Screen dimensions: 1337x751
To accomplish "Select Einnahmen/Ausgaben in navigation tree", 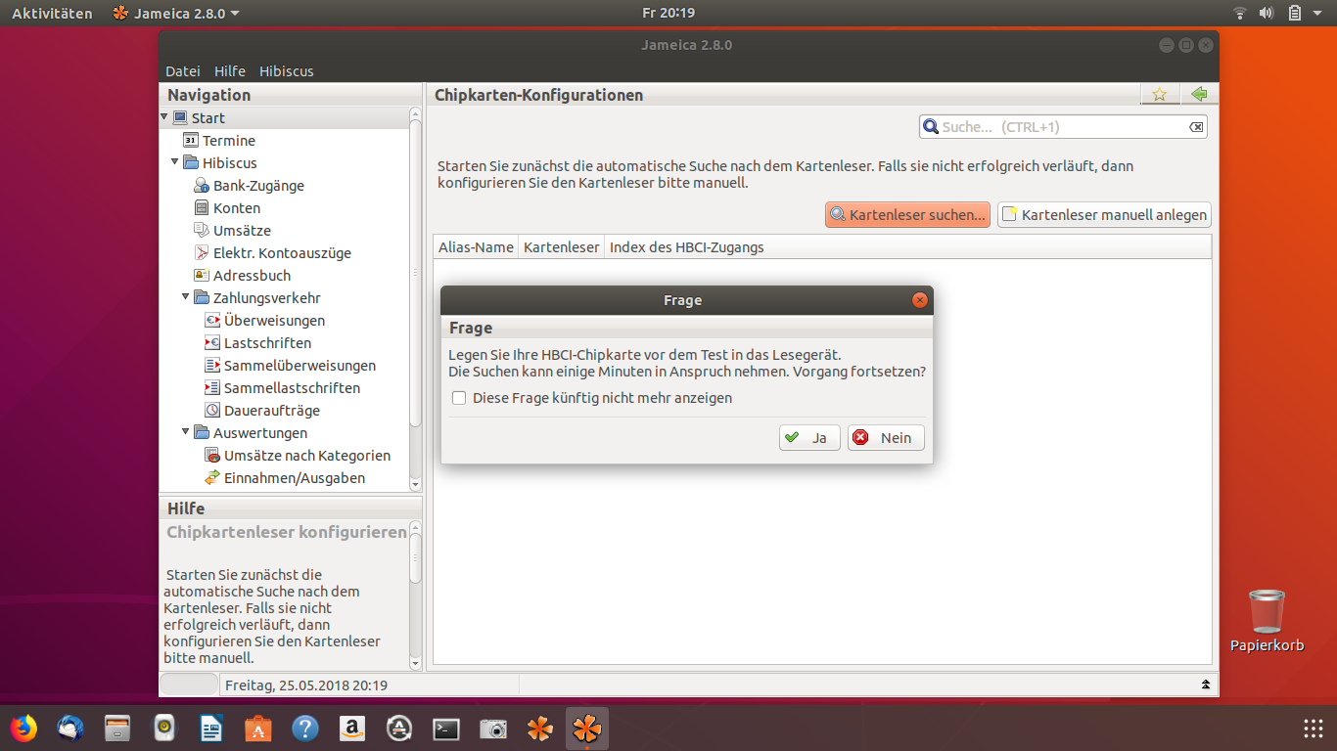I will point(295,478).
